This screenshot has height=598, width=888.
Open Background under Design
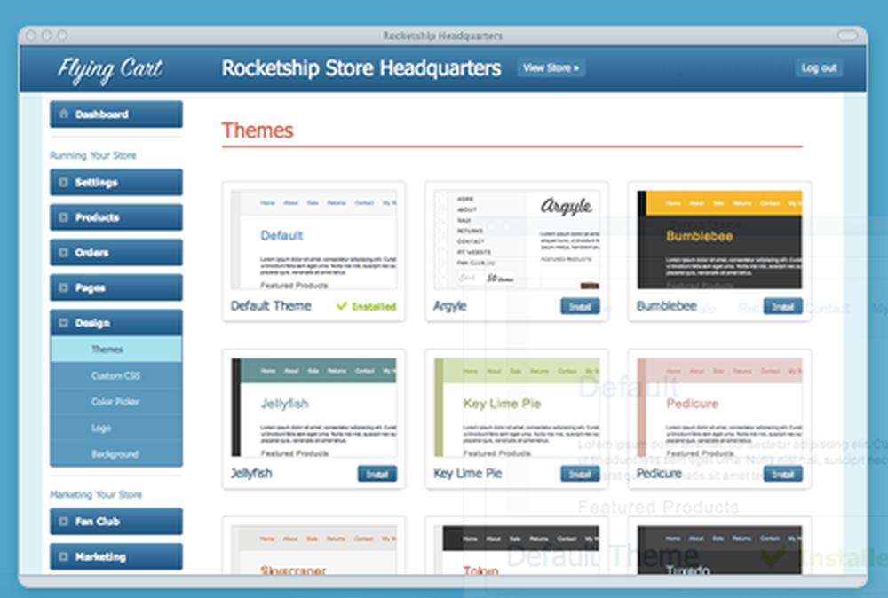point(116,453)
